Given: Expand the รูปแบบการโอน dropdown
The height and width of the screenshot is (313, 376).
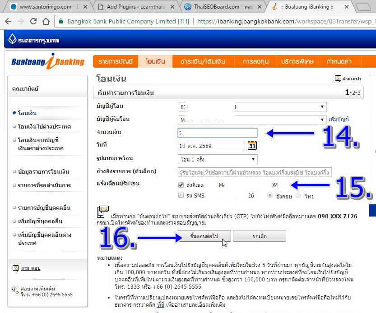Looking at the screenshot, I should point(218,159).
